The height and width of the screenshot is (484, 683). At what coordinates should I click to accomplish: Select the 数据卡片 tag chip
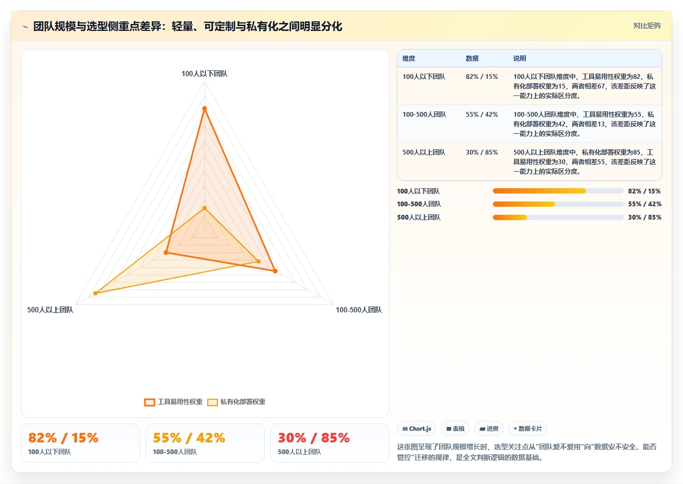pos(527,429)
